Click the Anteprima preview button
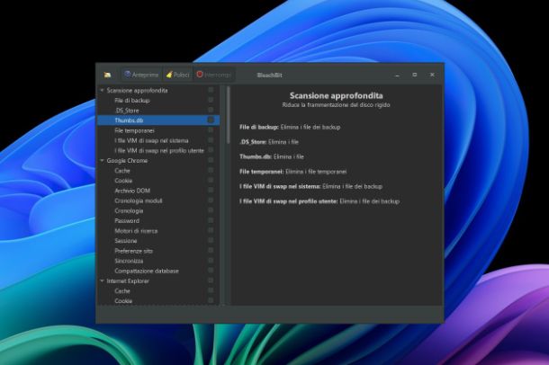The image size is (549, 365). coord(142,75)
